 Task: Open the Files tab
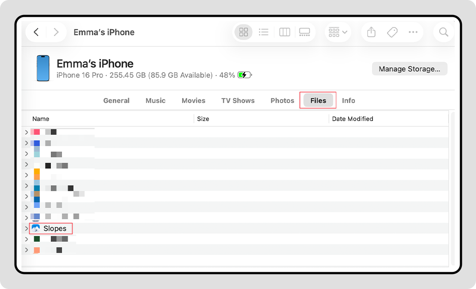pos(318,101)
